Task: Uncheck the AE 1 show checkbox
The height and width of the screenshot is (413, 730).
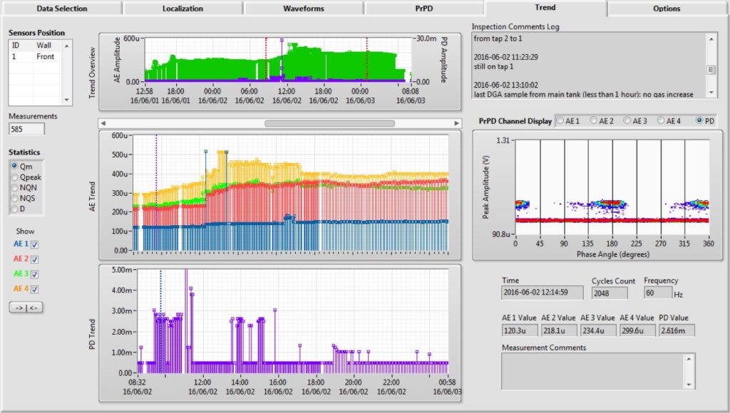Action: [35, 244]
